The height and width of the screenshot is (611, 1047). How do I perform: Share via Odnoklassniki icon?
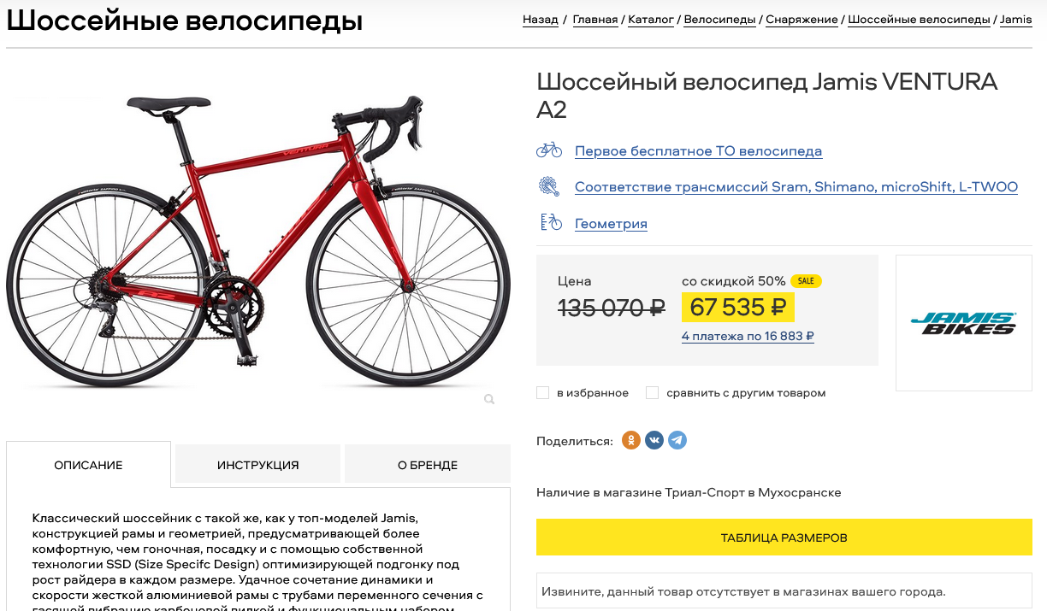(x=631, y=441)
